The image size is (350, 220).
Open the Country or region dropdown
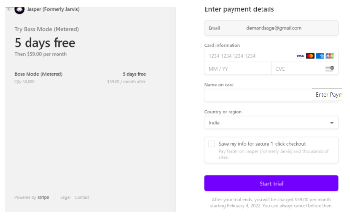pos(271,122)
